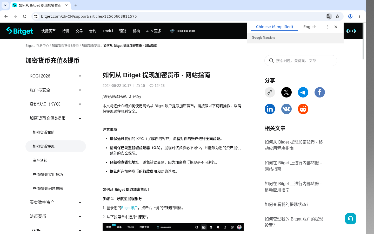Expand the 账户与安全 section
The image size is (374, 234).
[56, 90]
